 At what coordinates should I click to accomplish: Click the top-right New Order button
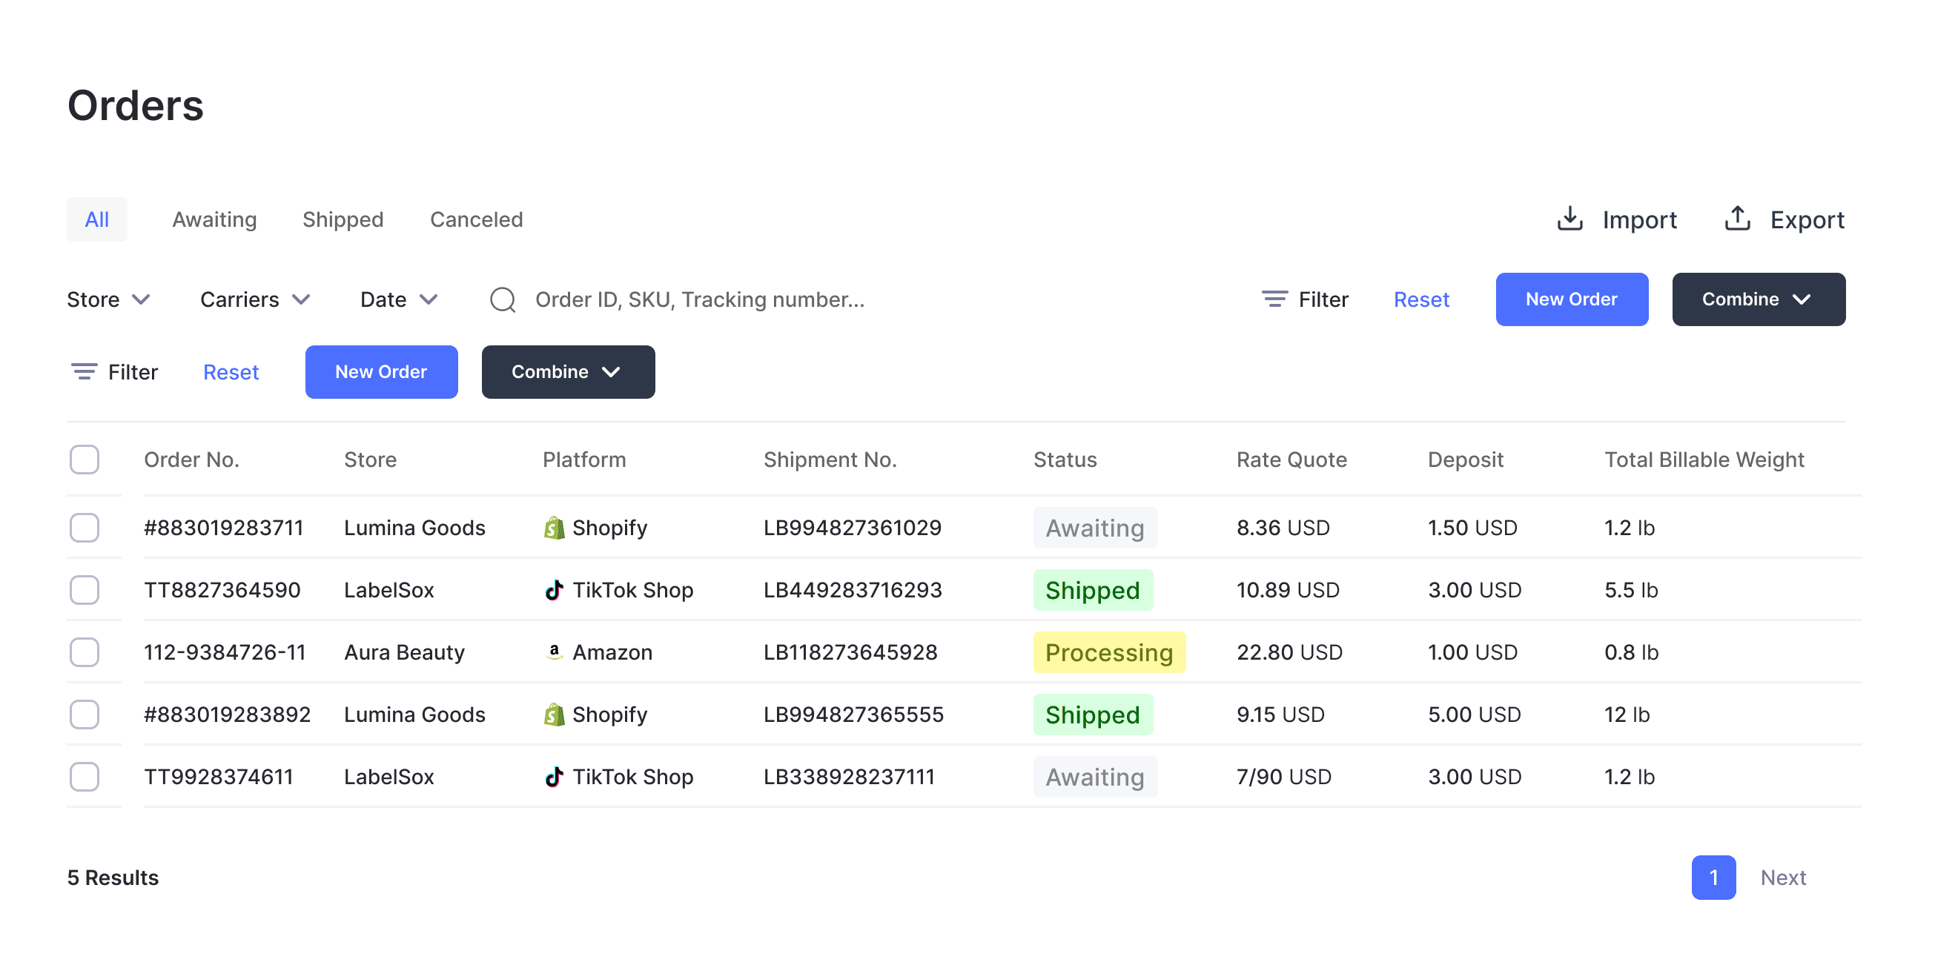1571,299
